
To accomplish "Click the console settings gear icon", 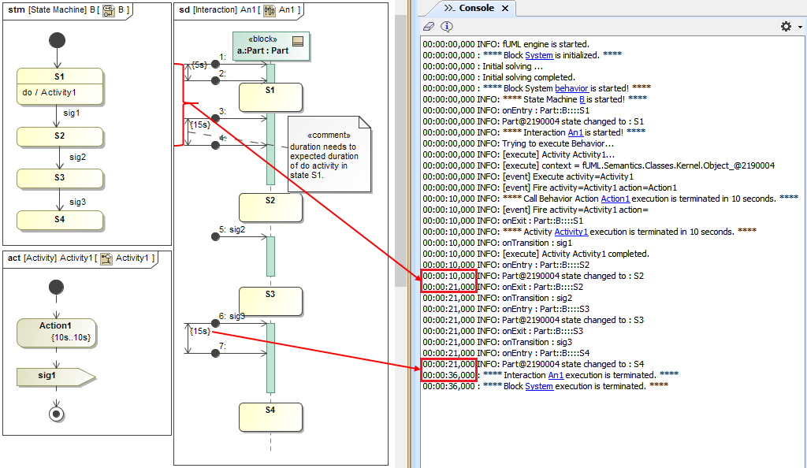I will (785, 26).
